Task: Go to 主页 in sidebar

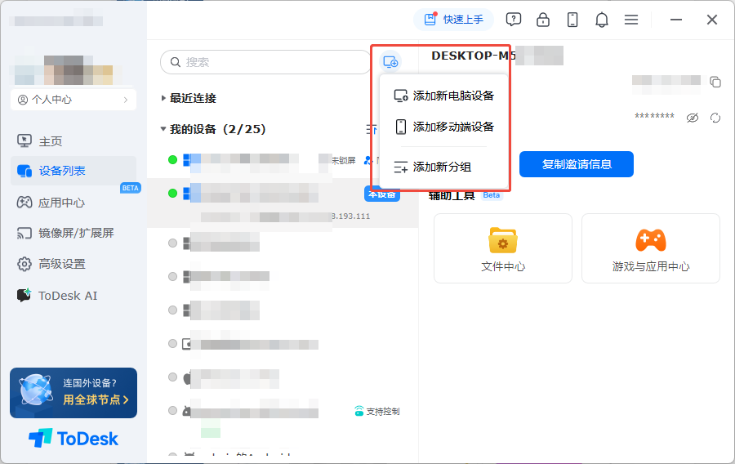Action: click(73, 141)
